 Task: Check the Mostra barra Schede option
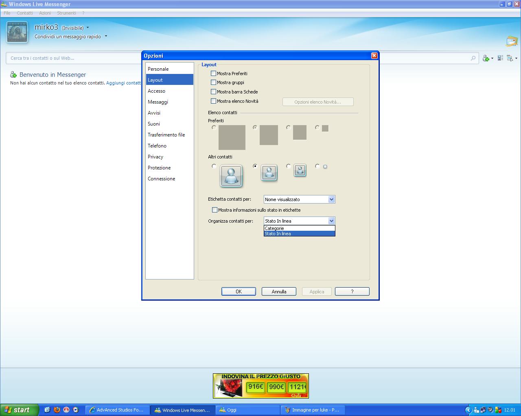pyautogui.click(x=213, y=92)
